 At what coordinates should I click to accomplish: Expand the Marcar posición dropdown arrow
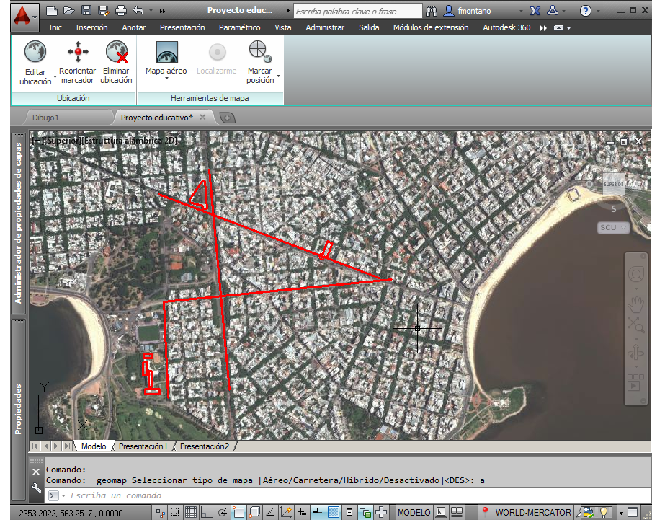coord(278,76)
